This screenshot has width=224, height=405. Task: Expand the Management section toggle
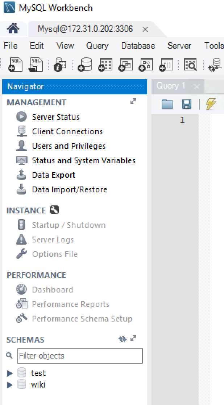click(133, 101)
